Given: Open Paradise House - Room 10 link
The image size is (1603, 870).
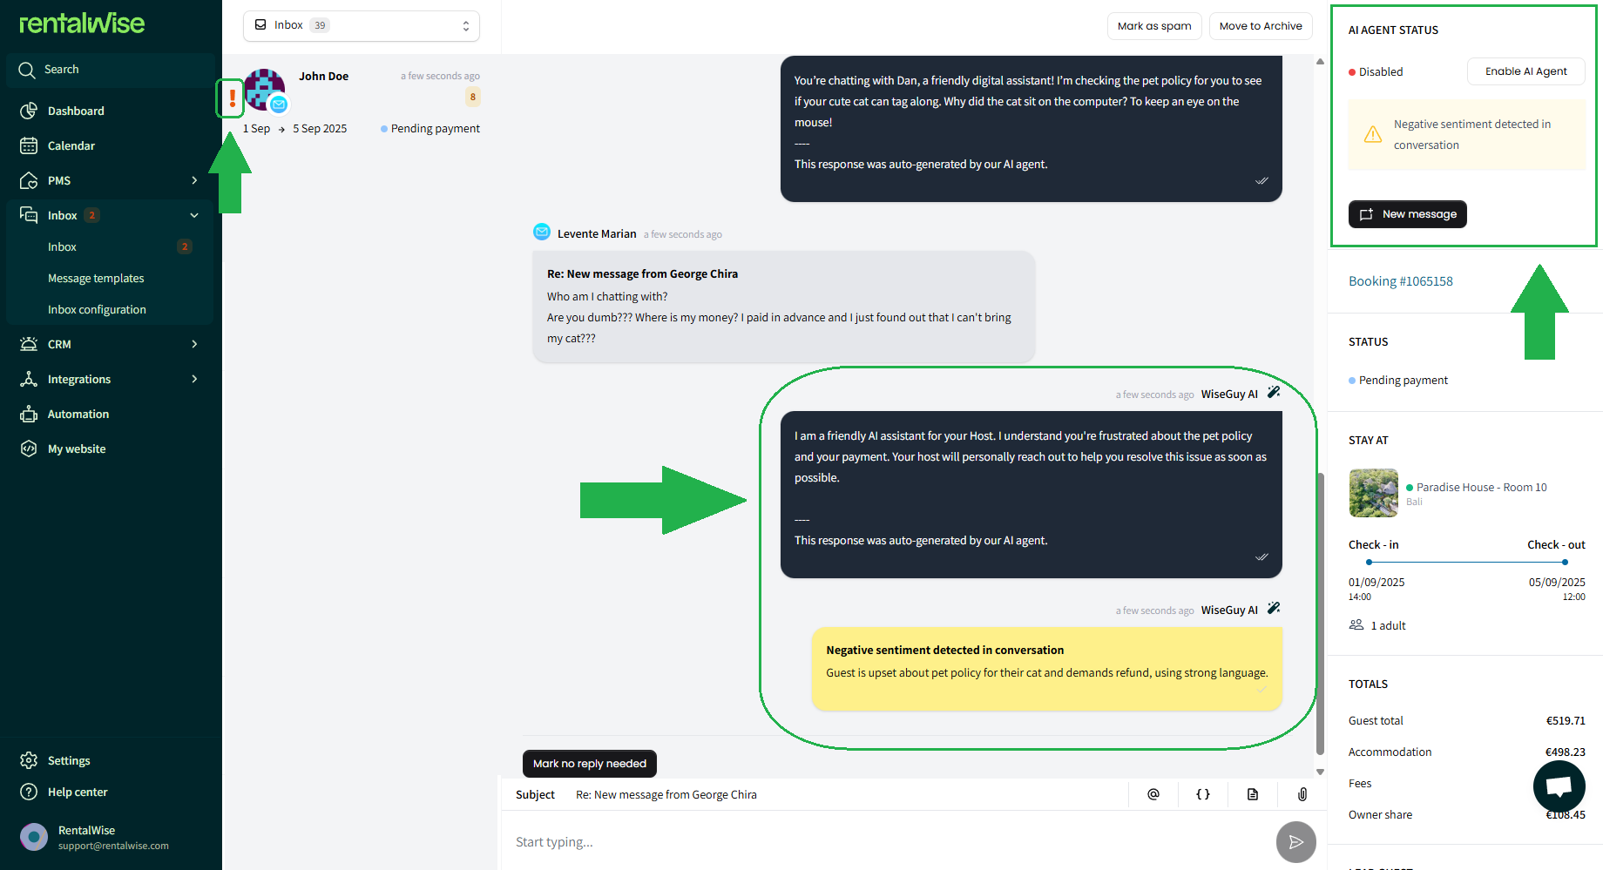Looking at the screenshot, I should tap(1482, 487).
